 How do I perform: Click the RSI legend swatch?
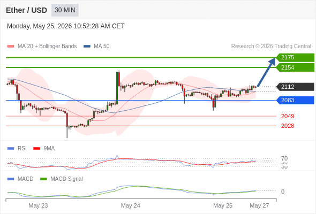click(x=11, y=149)
